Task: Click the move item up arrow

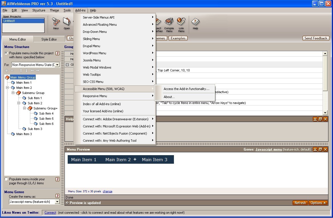Action: (x=21, y=71)
